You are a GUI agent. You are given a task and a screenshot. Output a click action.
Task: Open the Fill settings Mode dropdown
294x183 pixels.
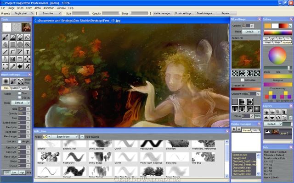(251, 32)
